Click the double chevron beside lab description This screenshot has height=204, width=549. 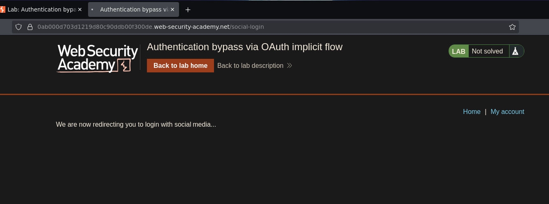click(289, 65)
